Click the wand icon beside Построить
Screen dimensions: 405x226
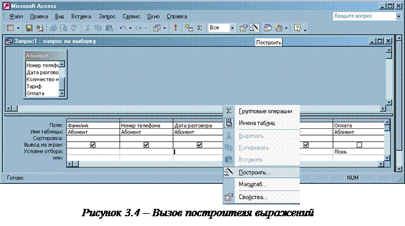229,172
